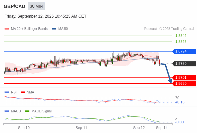Click the 'MA 50' legend label
197x133 pixels.
coord(63,29)
